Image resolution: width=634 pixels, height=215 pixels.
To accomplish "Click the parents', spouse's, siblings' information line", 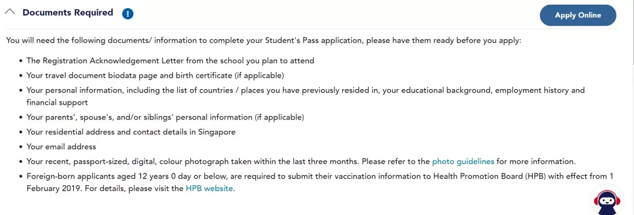I will [x=165, y=117].
